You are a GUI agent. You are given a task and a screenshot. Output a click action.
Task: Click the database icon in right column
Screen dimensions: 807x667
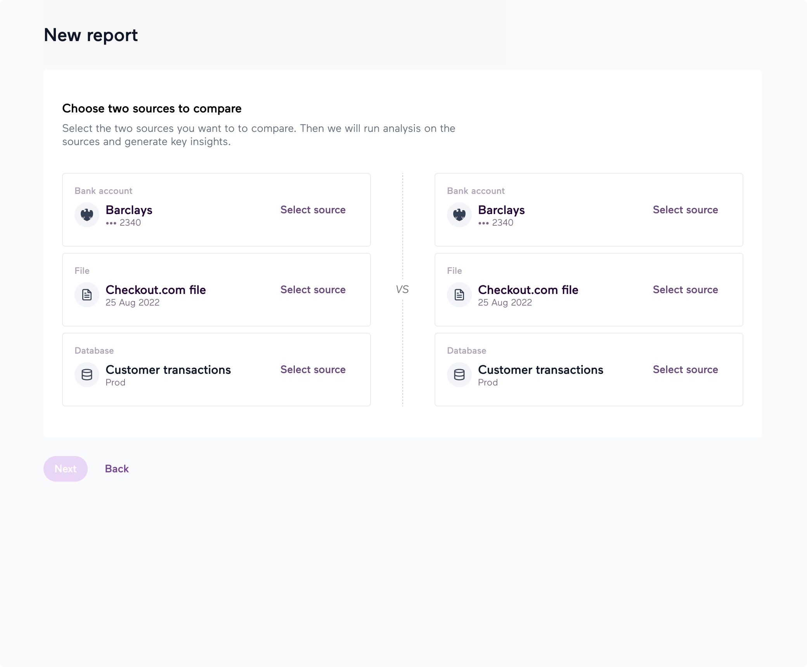[459, 375]
